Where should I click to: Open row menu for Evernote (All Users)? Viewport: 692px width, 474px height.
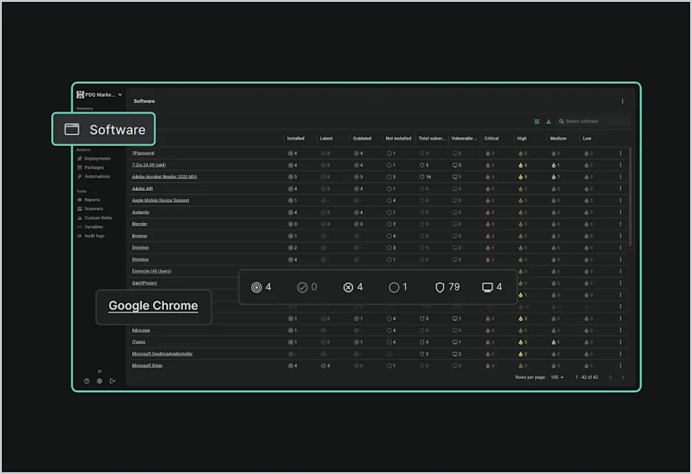coord(620,271)
